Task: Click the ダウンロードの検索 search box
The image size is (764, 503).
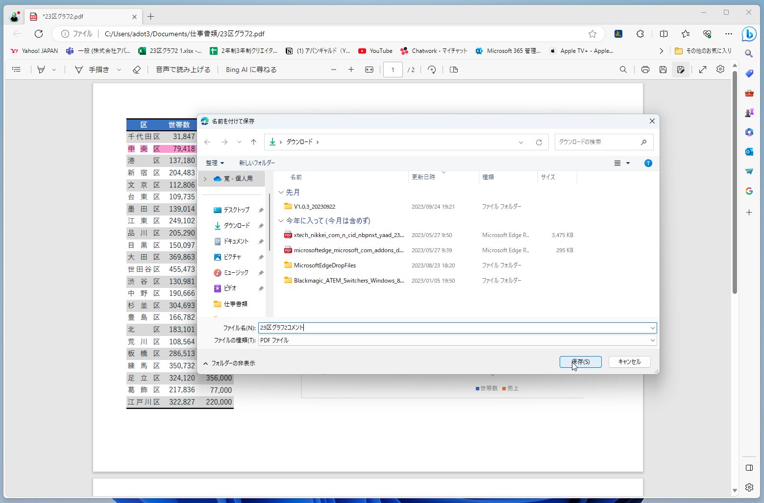Action: point(604,142)
